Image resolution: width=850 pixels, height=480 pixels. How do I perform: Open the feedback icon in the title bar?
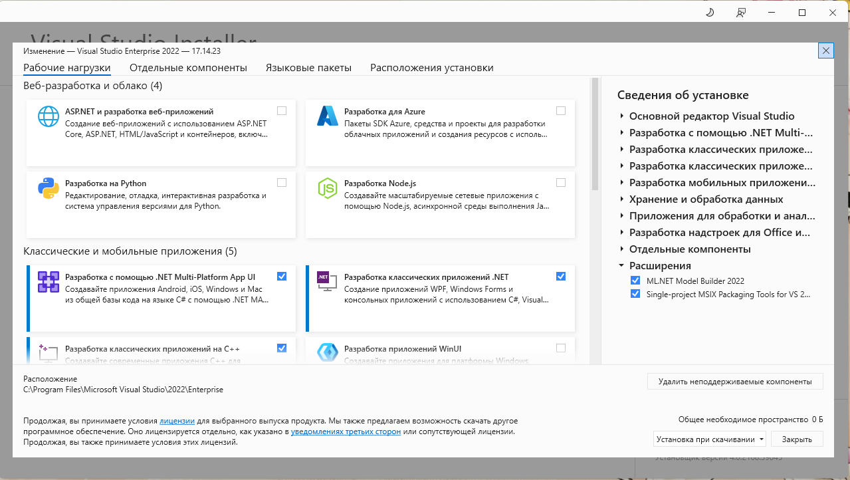coord(741,13)
